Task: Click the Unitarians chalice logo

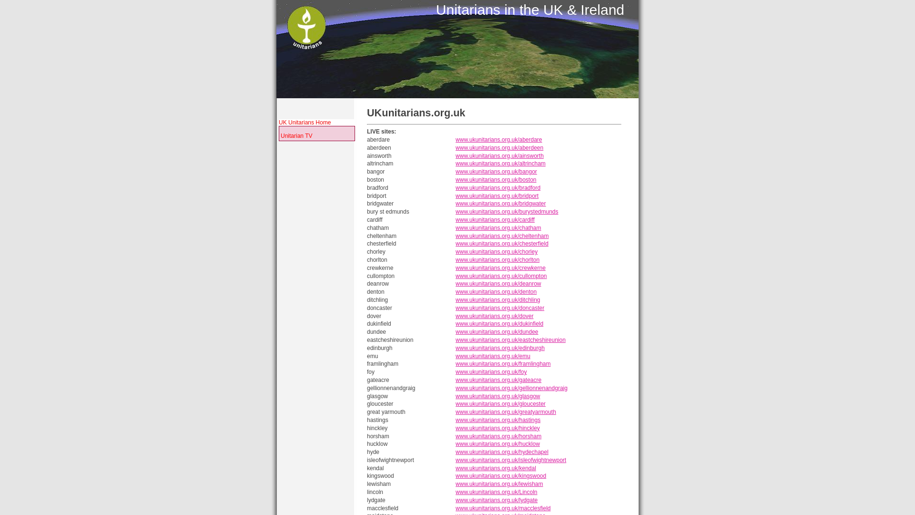Action: click(306, 28)
